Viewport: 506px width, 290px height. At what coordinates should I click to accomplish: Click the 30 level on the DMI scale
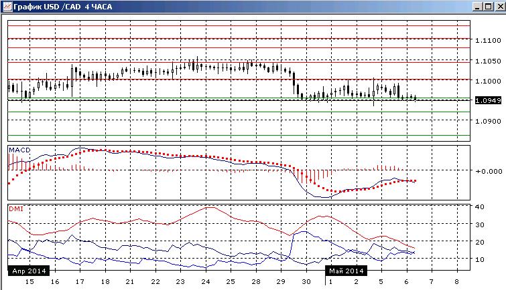(480, 225)
